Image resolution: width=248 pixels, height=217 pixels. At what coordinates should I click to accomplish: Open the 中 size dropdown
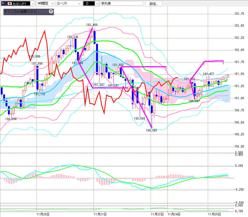[x=97, y=3]
